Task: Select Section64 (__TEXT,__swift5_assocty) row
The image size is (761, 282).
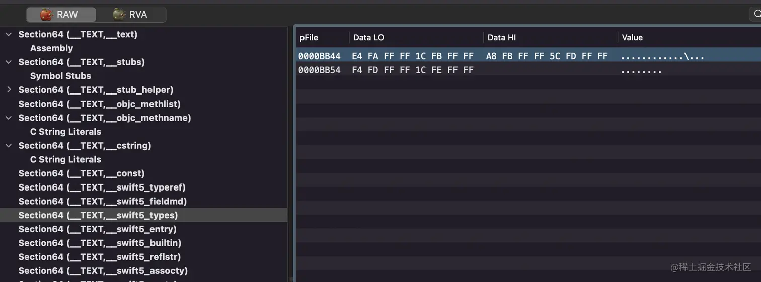Action: point(143,271)
